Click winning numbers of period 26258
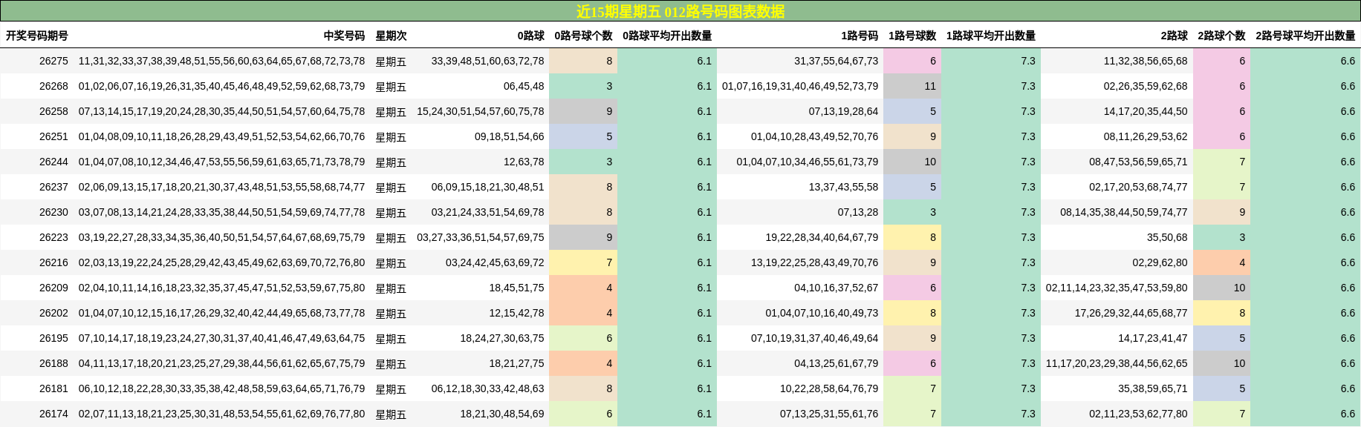The width and height of the screenshot is (1361, 427). coord(221,111)
